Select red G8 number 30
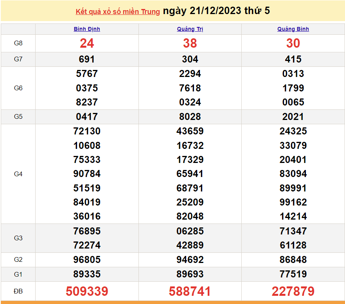 tap(293, 43)
